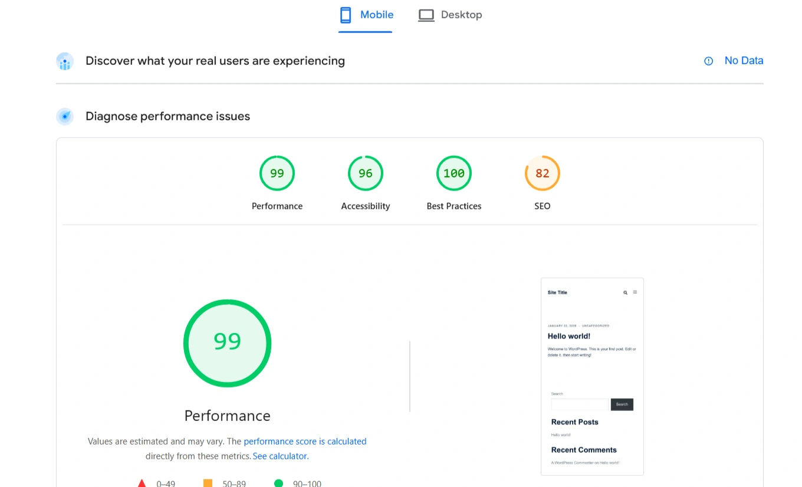Click the real users experience icon

click(65, 61)
